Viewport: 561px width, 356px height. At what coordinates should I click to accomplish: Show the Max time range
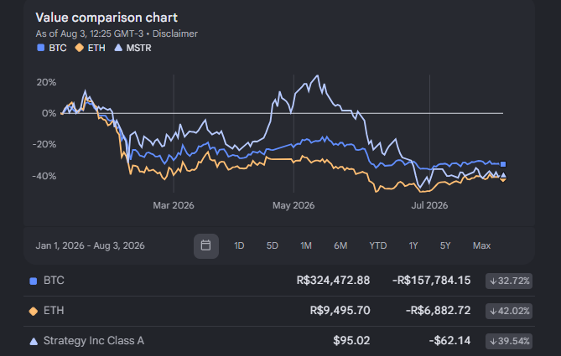(481, 246)
